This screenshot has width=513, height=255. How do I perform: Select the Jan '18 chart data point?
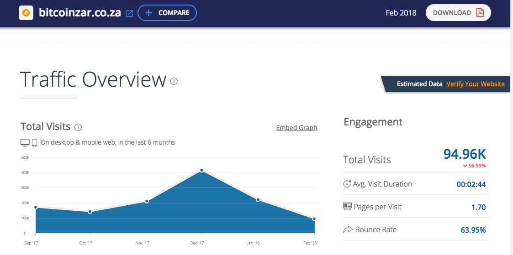258,200
